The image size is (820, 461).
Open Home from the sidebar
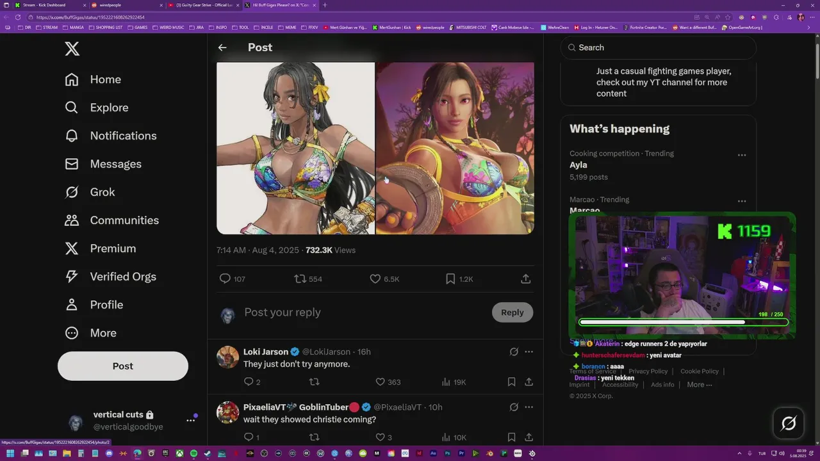click(93, 79)
